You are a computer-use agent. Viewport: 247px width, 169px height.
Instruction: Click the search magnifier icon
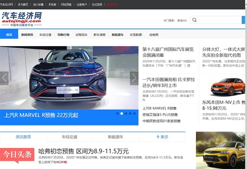194,20
